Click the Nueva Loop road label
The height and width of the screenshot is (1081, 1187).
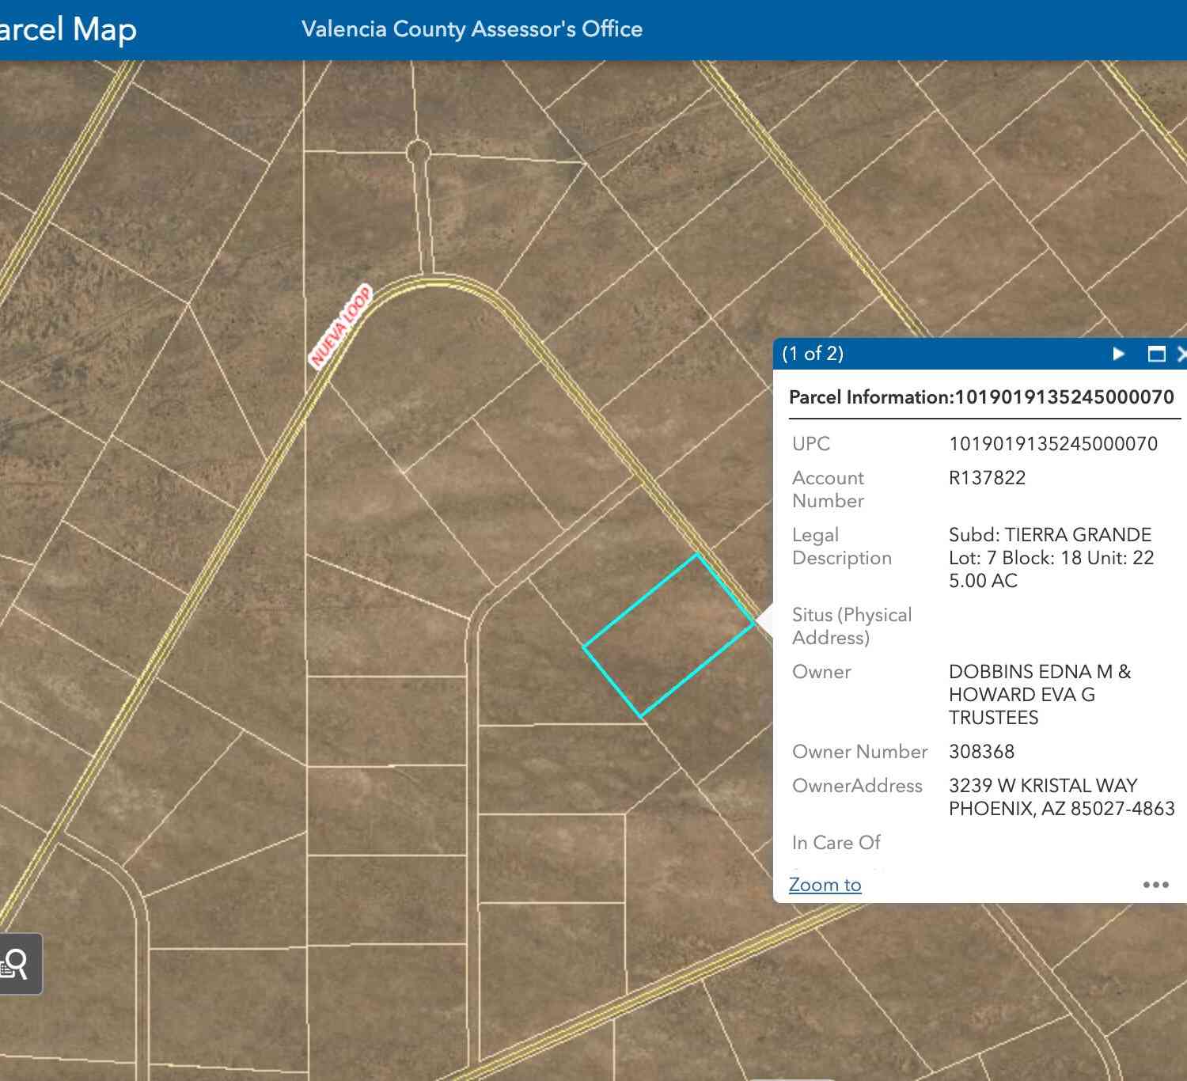point(340,326)
